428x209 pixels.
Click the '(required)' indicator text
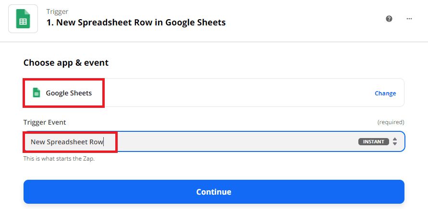point(391,122)
